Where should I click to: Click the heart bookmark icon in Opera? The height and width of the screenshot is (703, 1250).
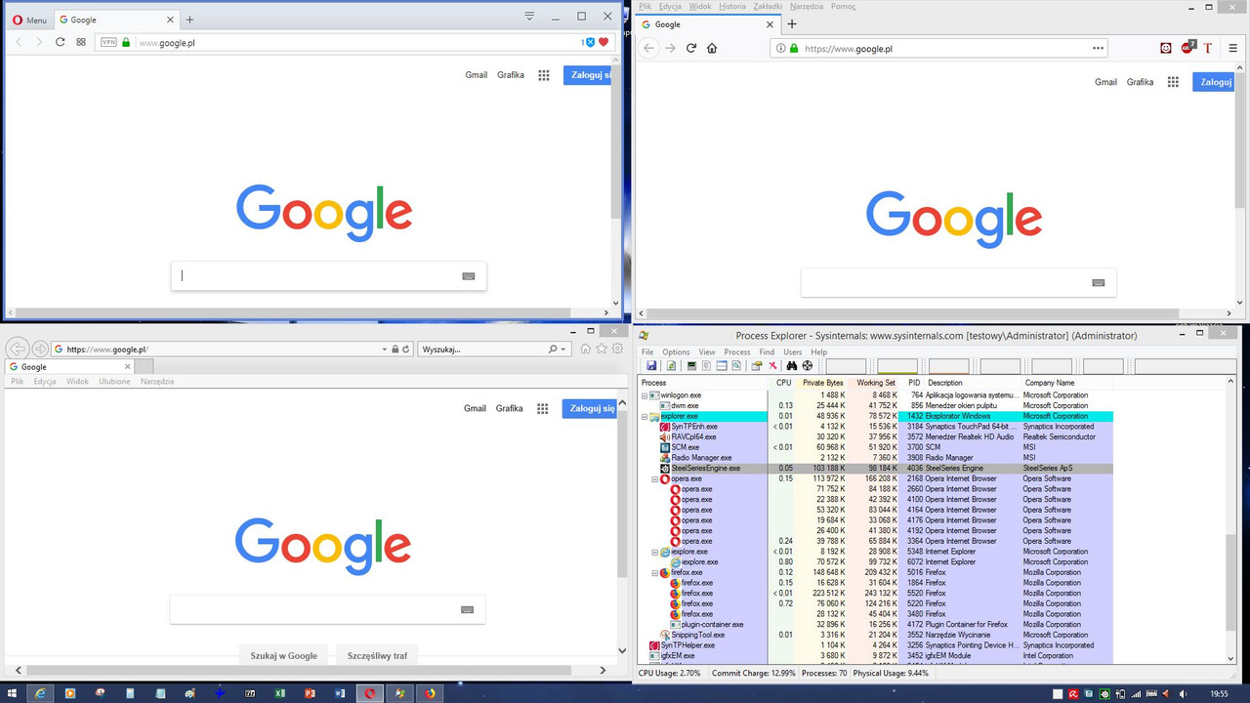point(604,42)
